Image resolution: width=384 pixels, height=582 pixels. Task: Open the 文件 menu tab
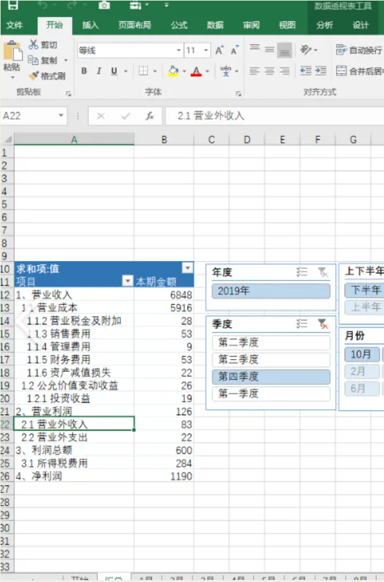(x=15, y=25)
